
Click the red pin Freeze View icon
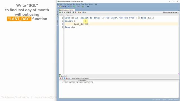tap(60, 78)
